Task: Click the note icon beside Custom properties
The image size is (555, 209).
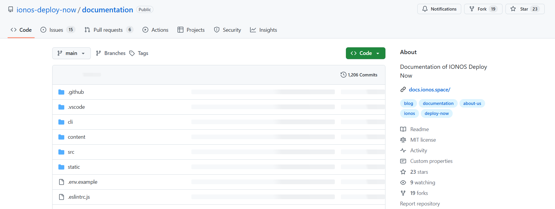Action: pos(403,161)
